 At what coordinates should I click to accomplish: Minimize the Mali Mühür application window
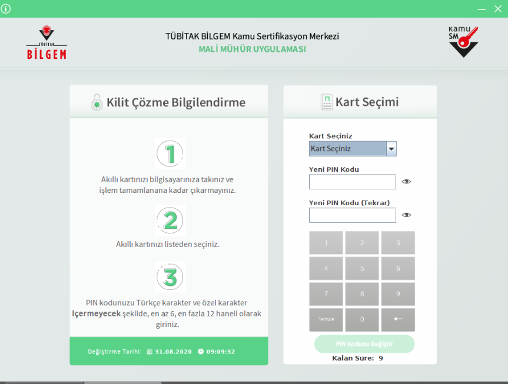pos(482,9)
